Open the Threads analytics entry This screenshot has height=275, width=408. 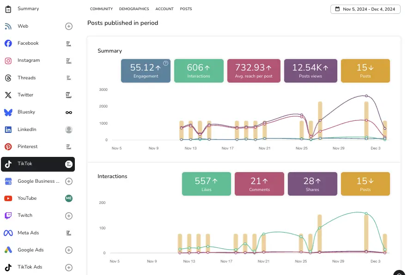pyautogui.click(x=38, y=78)
